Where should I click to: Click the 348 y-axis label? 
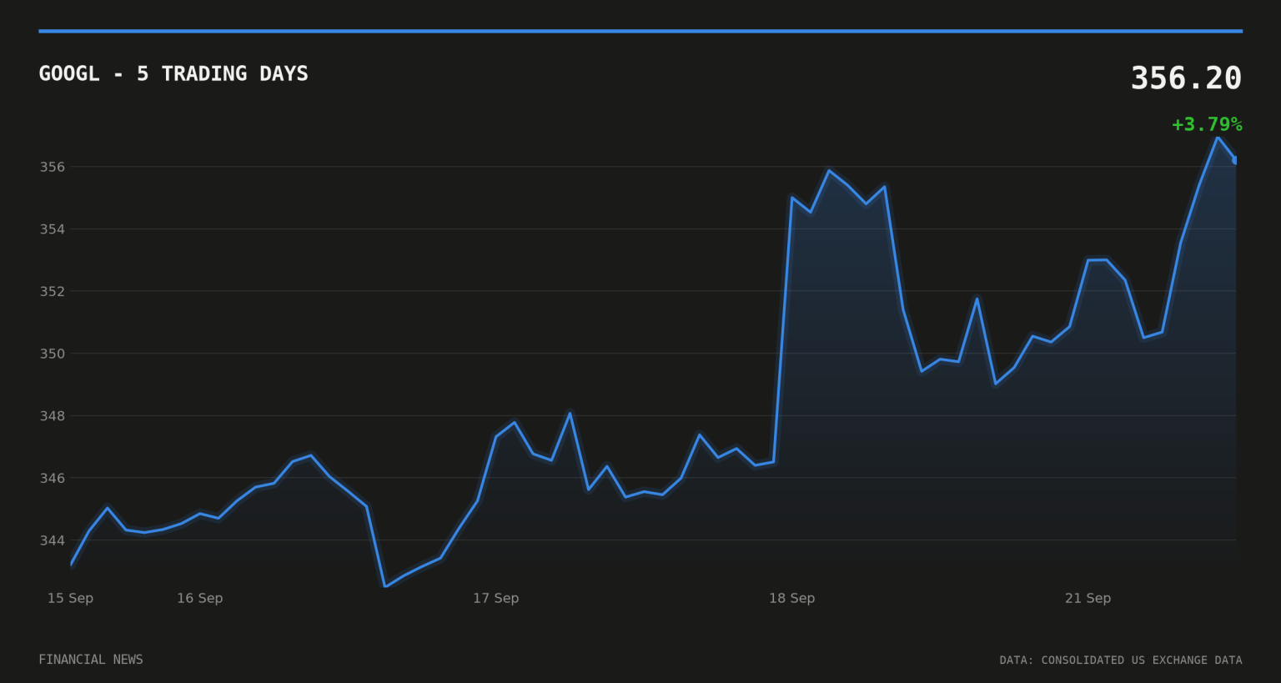click(53, 415)
